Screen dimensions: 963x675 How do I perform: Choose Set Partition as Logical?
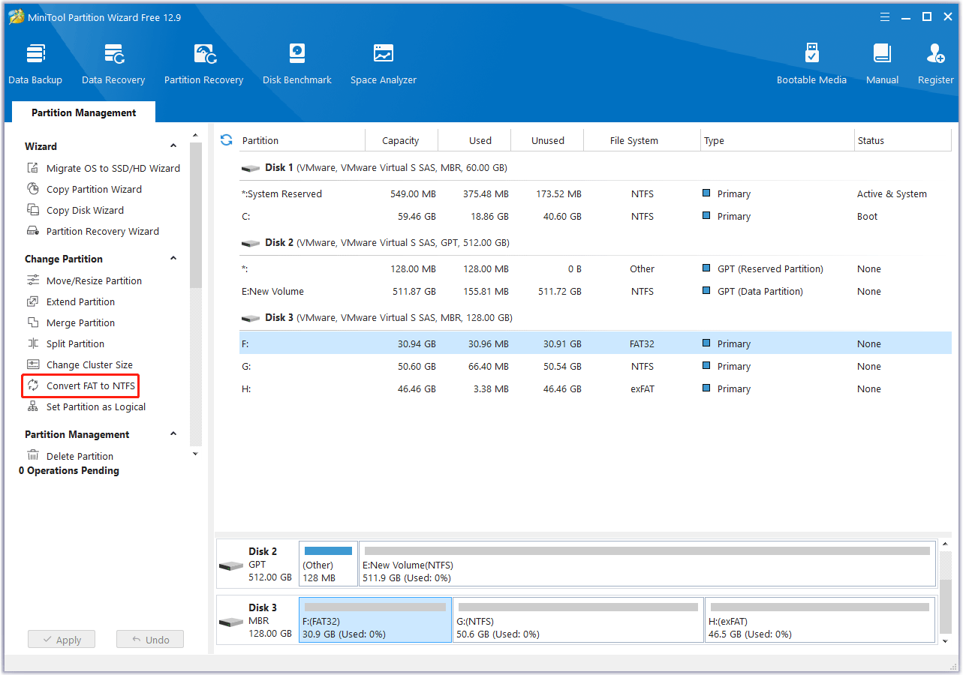[86, 406]
